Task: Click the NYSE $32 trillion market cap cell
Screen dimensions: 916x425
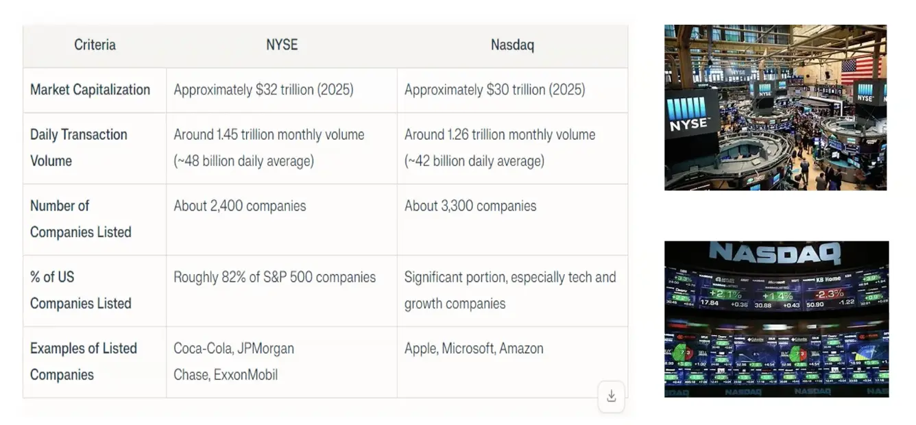Action: (x=263, y=90)
